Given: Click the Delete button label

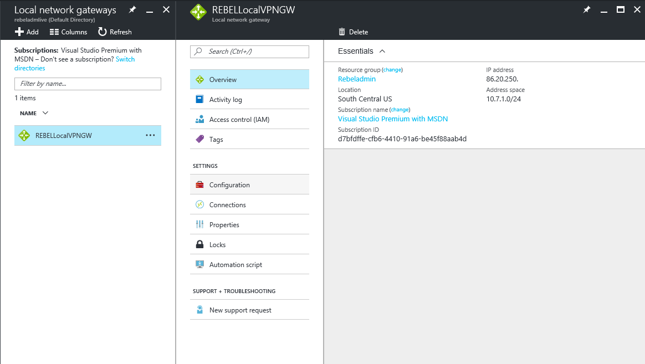Looking at the screenshot, I should 359,32.
